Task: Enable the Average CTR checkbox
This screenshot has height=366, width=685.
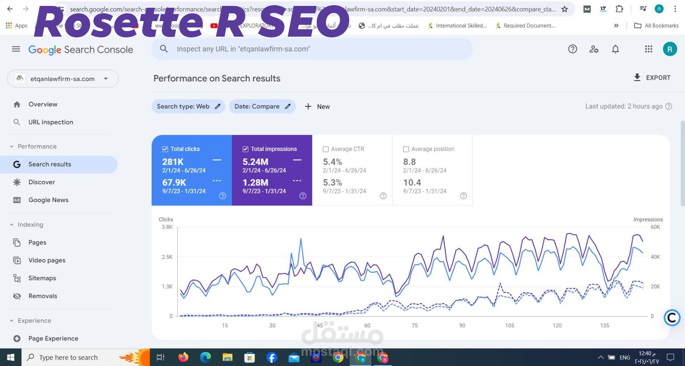Action: (326, 149)
